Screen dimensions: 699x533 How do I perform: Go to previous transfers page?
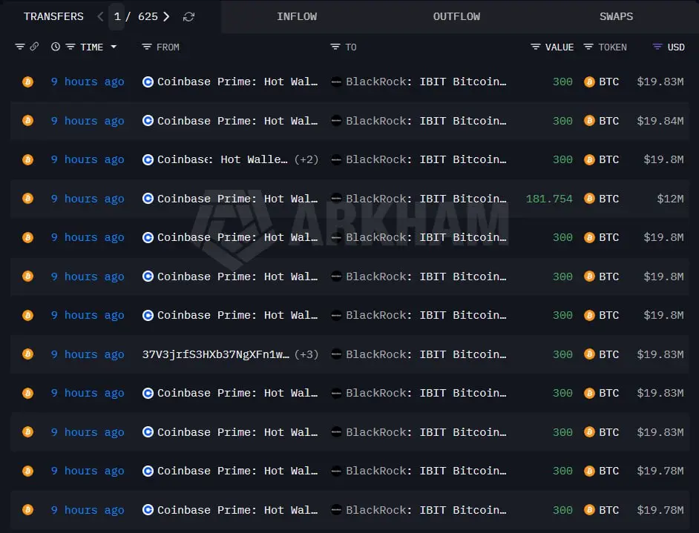[100, 16]
